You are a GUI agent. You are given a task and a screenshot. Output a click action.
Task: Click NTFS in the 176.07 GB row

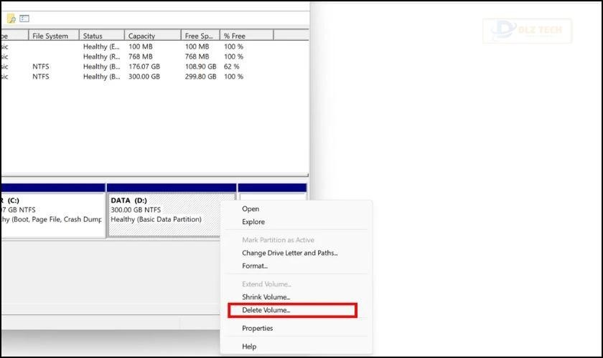coord(41,67)
